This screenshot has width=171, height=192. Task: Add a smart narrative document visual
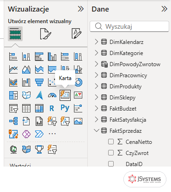[x=26, y=121]
